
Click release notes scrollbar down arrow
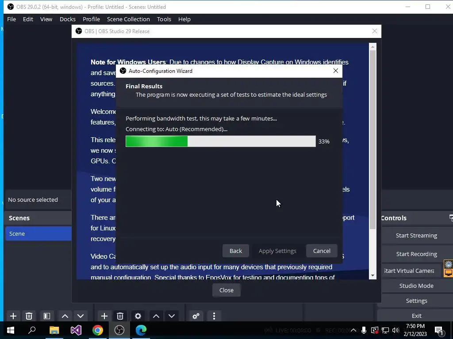pos(372,275)
